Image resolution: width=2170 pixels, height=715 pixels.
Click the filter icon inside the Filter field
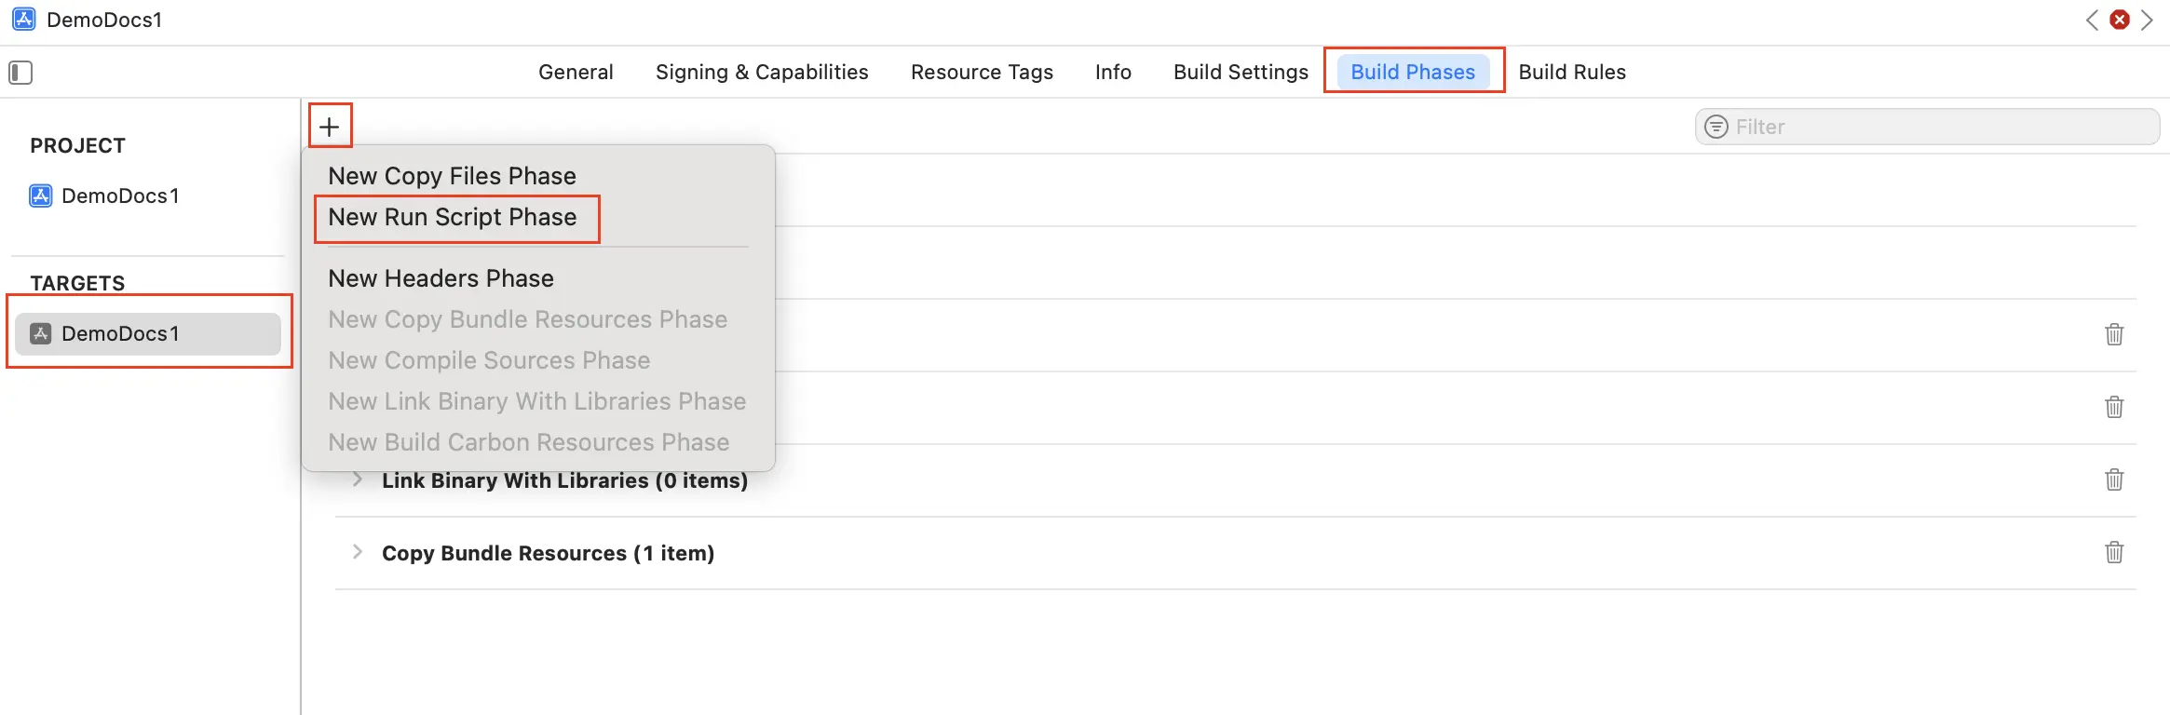[x=1716, y=127]
